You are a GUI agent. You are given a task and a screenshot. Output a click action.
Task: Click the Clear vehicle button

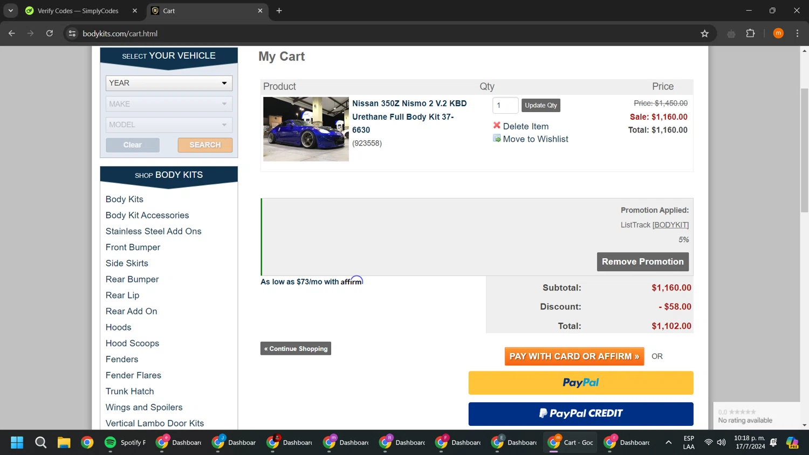pyautogui.click(x=133, y=145)
